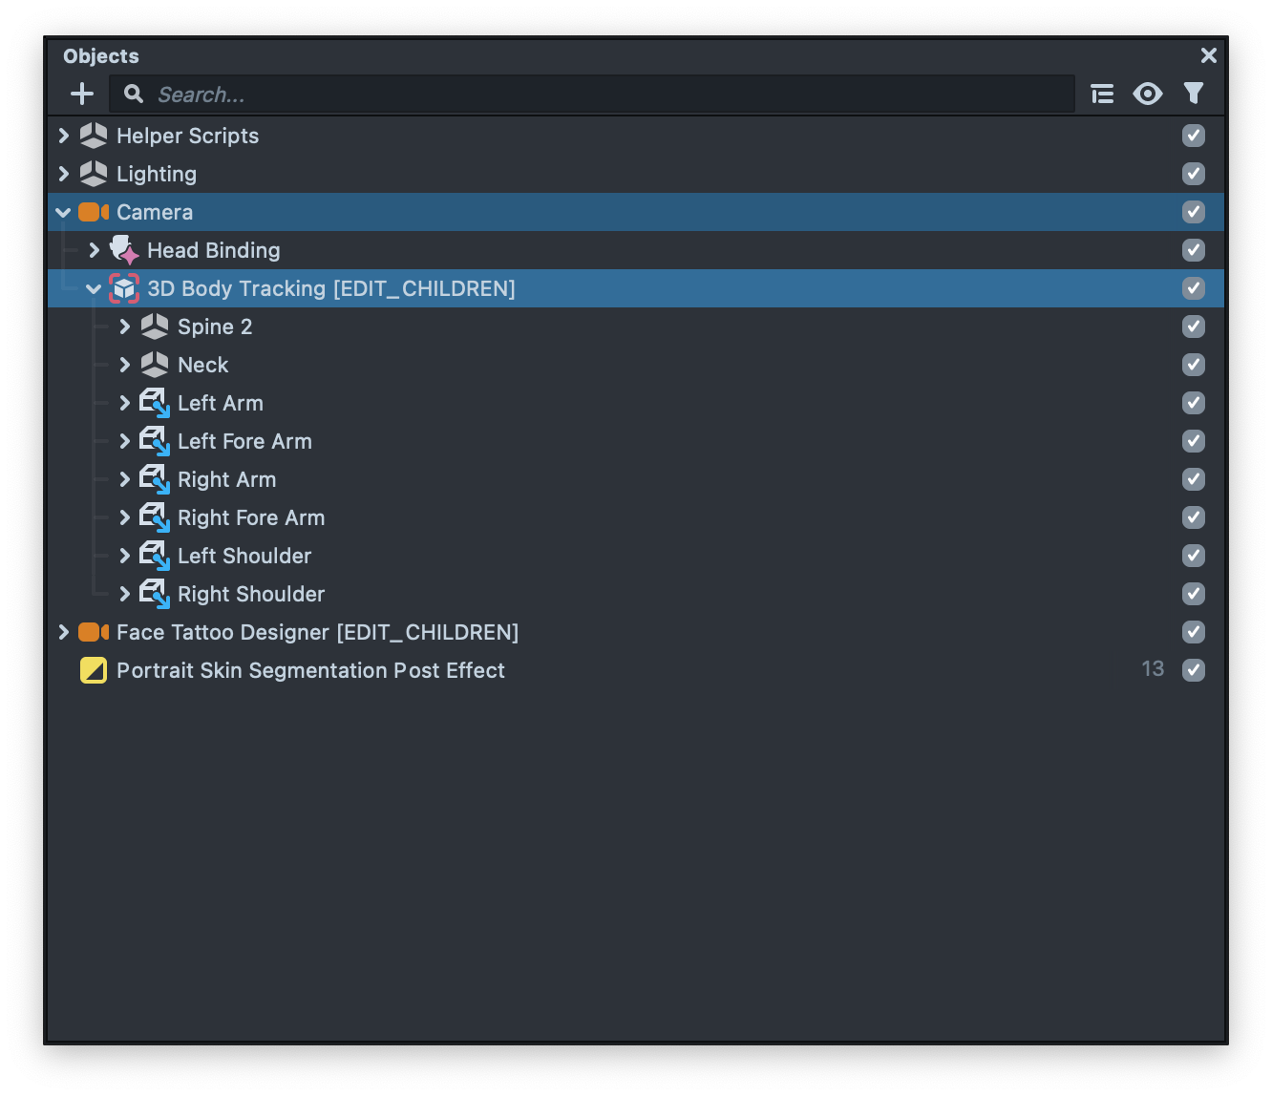This screenshot has width=1272, height=1096.
Task: Expand the Helper Scripts group
Action: point(64,136)
